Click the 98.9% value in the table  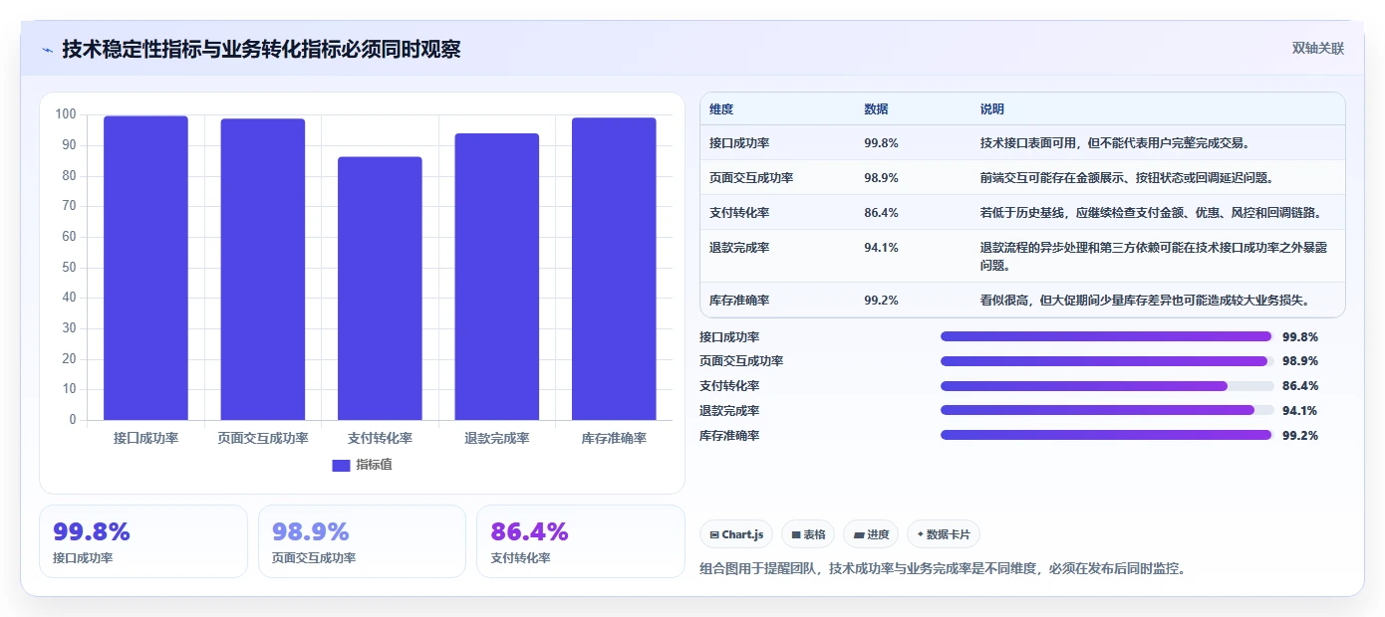[882, 178]
